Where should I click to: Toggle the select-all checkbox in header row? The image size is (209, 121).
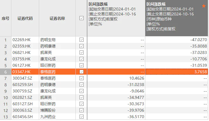point(82,18)
